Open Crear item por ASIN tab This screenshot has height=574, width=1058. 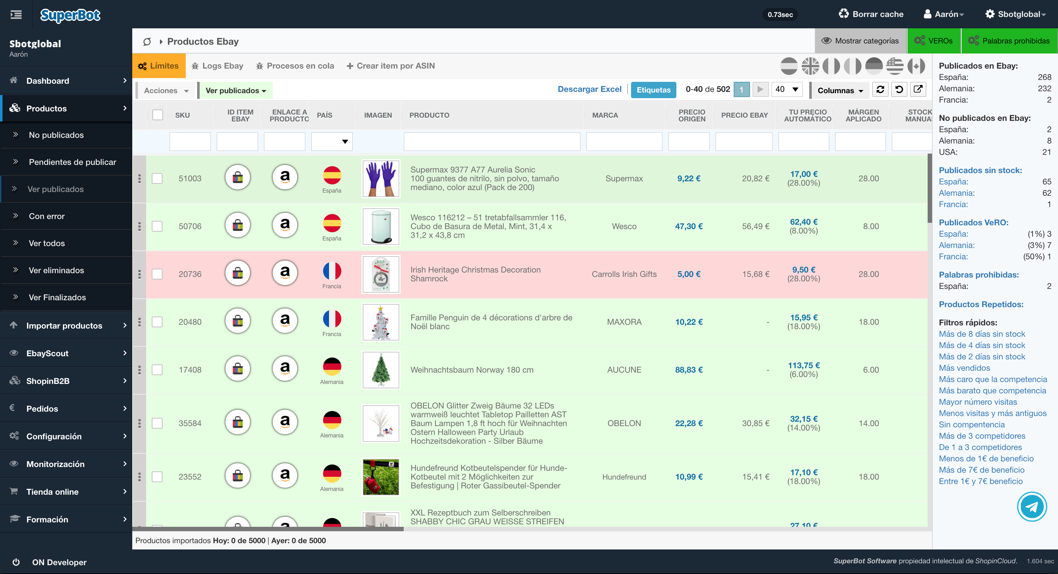coord(390,66)
